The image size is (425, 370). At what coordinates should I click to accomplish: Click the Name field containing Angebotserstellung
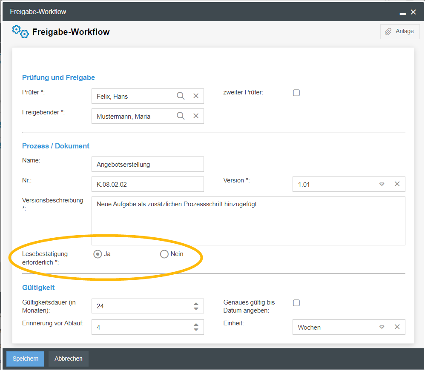pyautogui.click(x=147, y=164)
